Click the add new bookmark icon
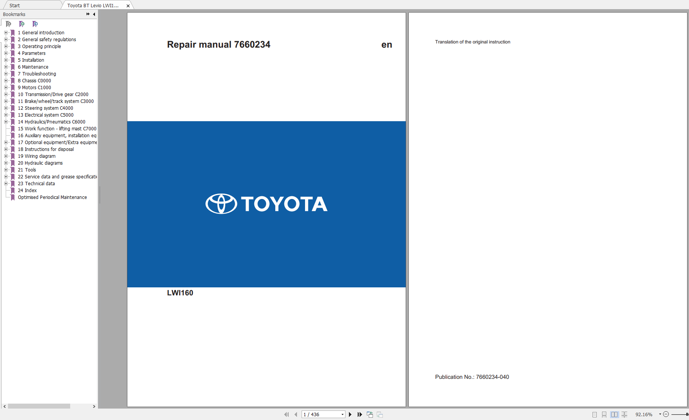This screenshot has height=420, width=689. 22,24
